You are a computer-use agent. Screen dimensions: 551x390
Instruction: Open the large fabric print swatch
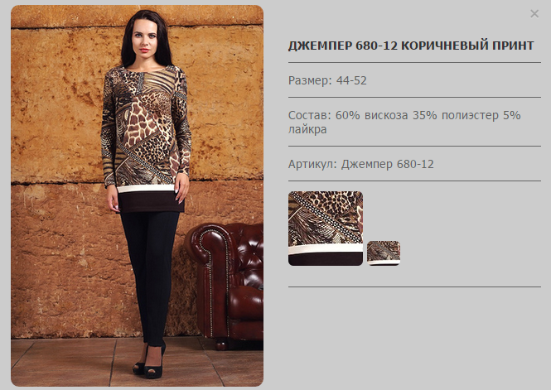click(x=326, y=229)
